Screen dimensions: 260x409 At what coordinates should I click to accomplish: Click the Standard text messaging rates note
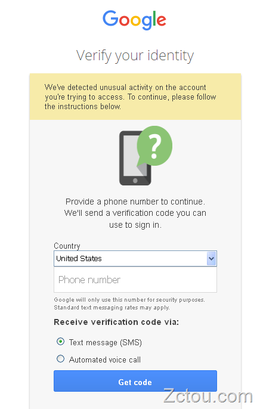pyautogui.click(x=112, y=308)
